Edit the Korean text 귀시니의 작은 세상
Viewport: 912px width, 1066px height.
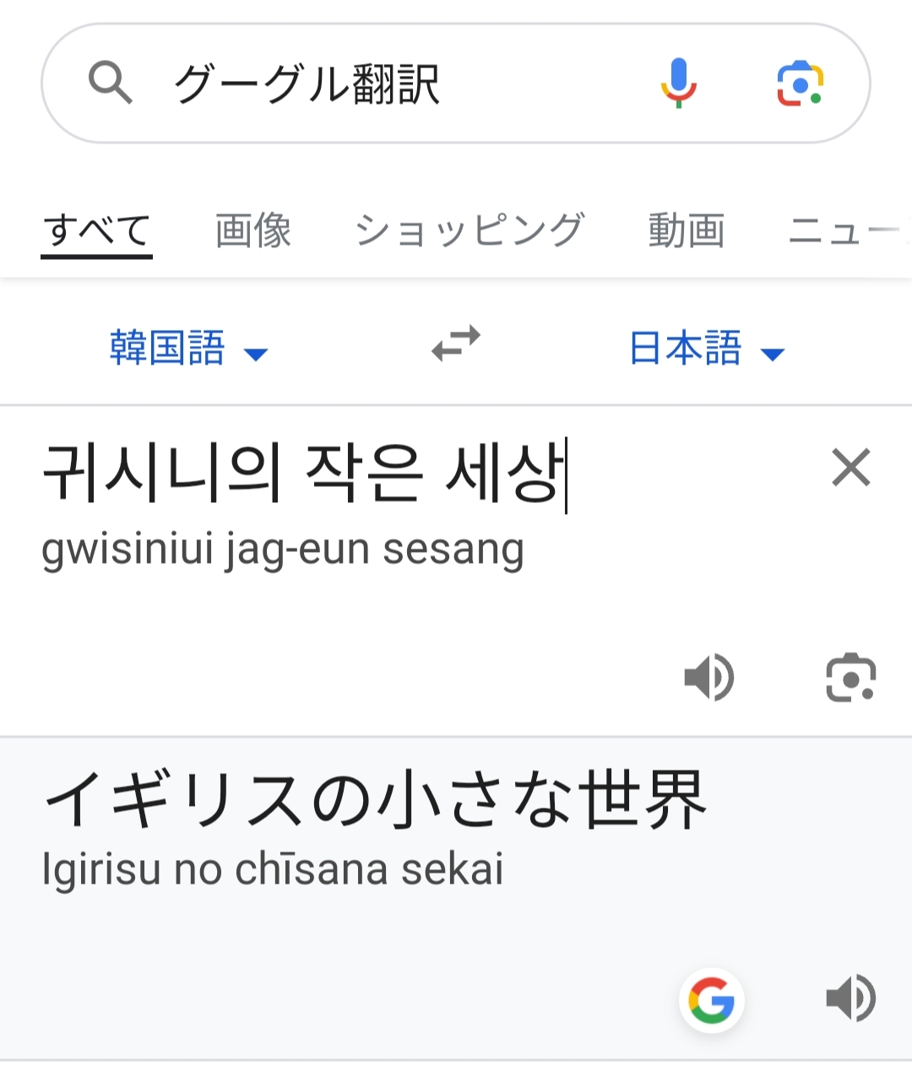click(x=304, y=473)
